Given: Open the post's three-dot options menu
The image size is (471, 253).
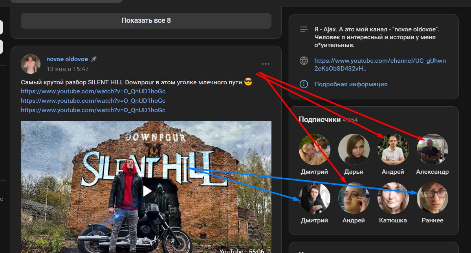Looking at the screenshot, I should click(265, 64).
